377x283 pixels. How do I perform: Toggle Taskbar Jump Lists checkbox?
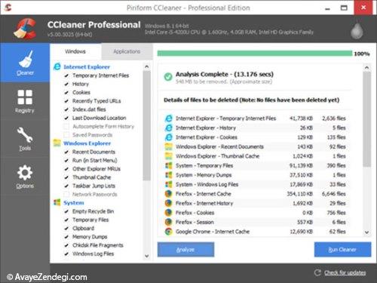coord(66,186)
